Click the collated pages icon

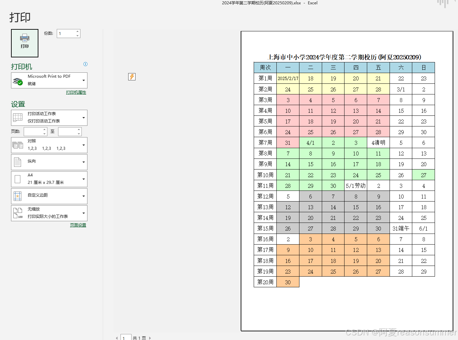(18, 145)
